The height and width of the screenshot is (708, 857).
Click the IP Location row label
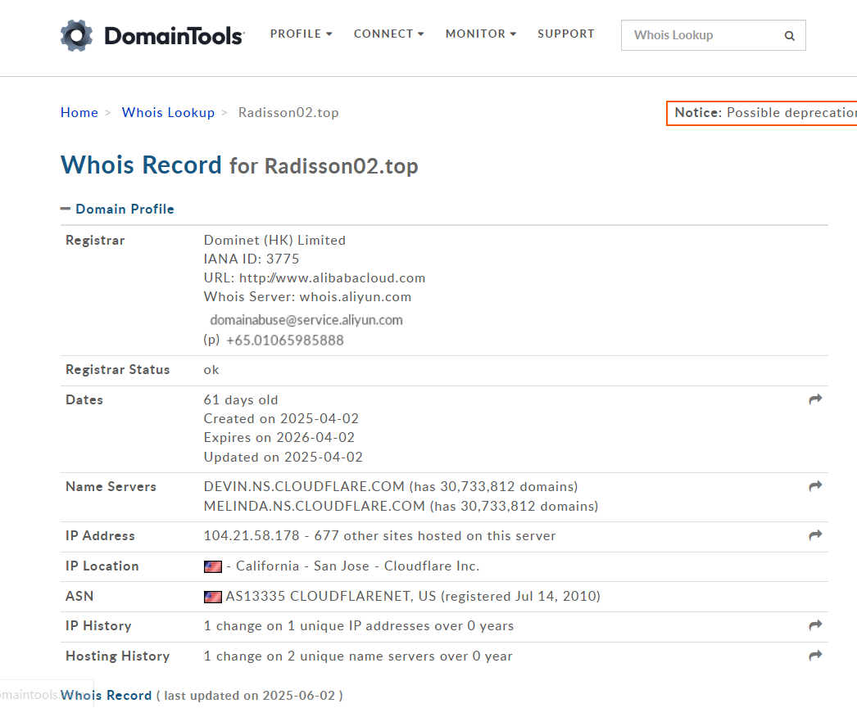pyautogui.click(x=102, y=566)
